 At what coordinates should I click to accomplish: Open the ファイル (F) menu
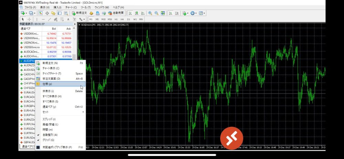30,8
